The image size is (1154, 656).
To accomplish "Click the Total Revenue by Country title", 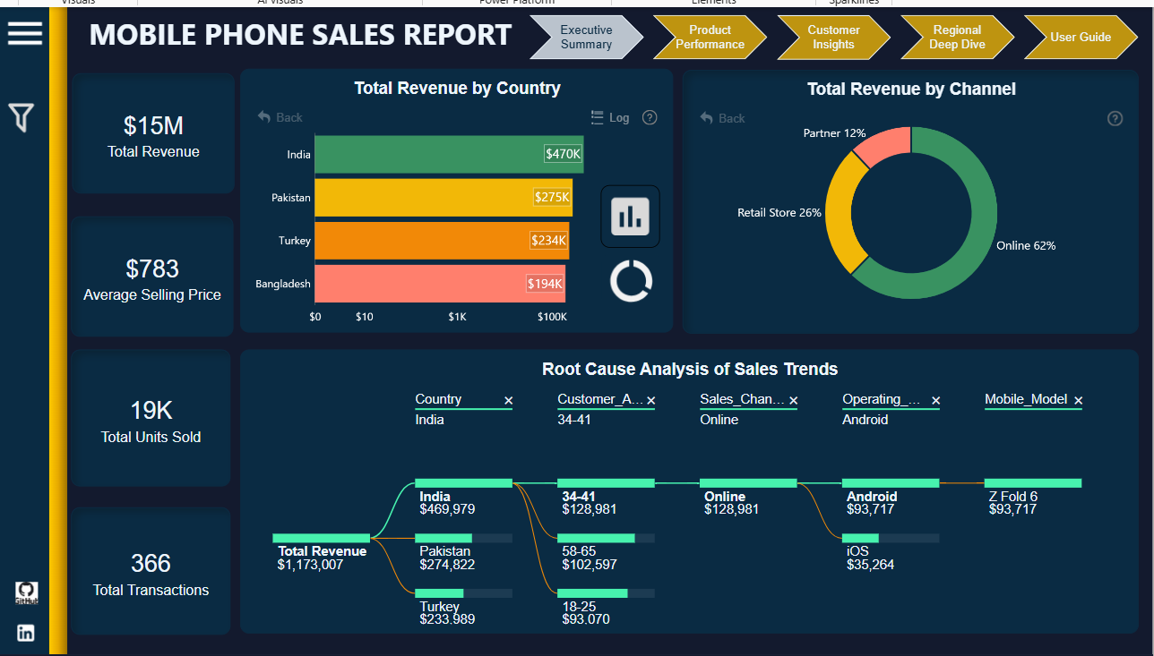I will click(x=457, y=88).
